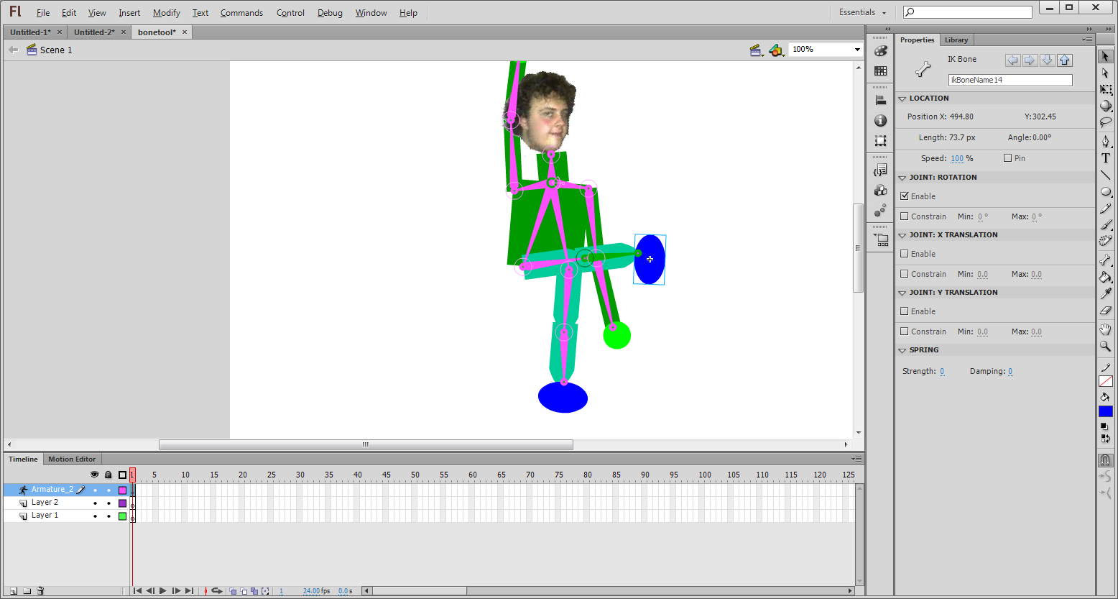The height and width of the screenshot is (599, 1118).
Task: Hide Layer 2 with its visibility dot
Action: [x=95, y=502]
